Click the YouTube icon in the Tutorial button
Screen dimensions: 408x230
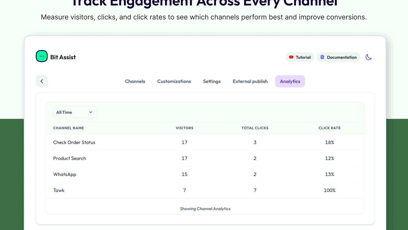click(291, 57)
